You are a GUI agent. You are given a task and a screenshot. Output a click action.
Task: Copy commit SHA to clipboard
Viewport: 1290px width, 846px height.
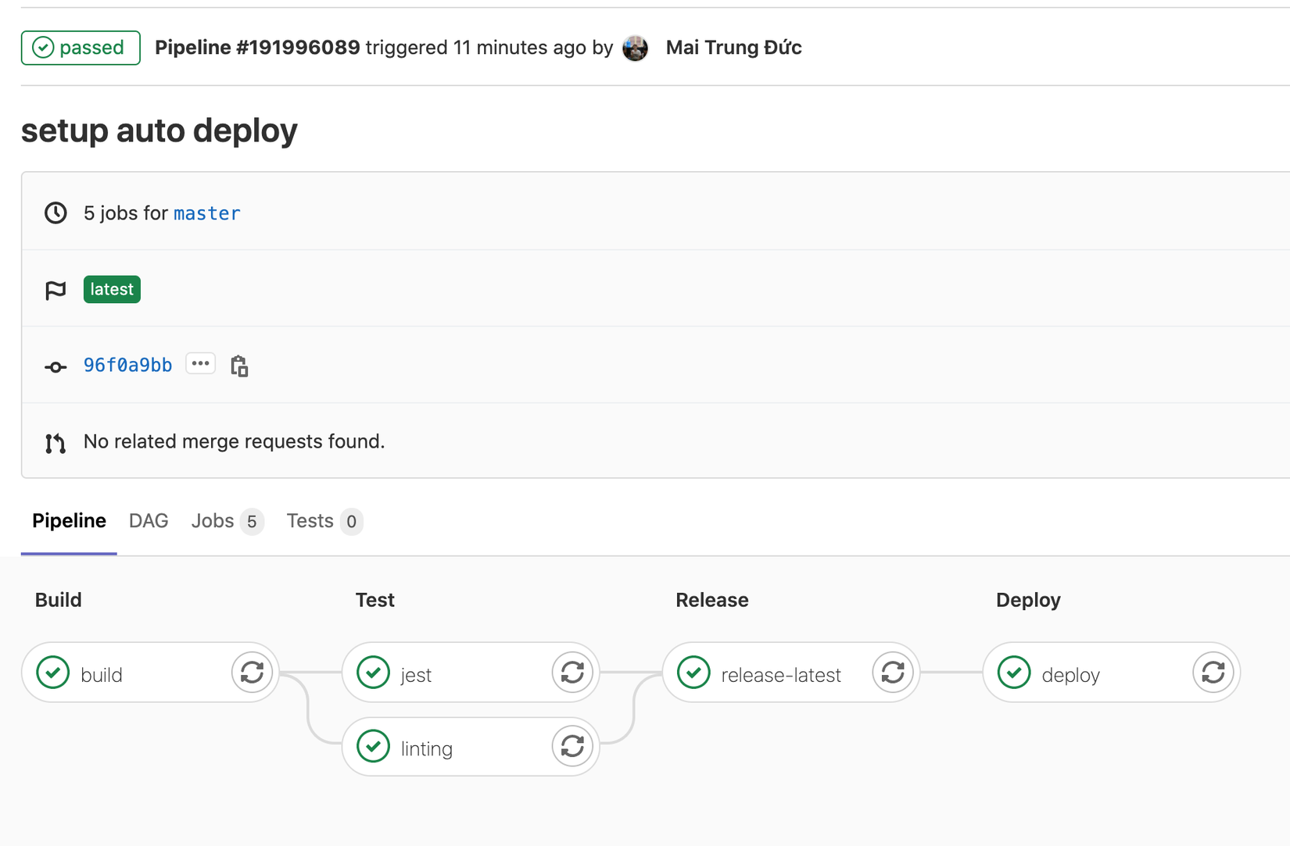pyautogui.click(x=239, y=366)
